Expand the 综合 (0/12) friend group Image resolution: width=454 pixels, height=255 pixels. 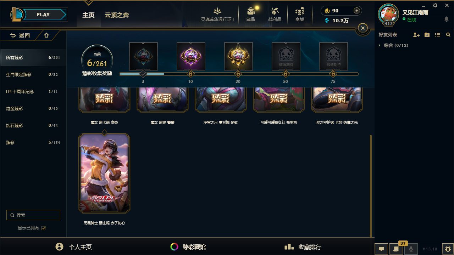coord(393,45)
